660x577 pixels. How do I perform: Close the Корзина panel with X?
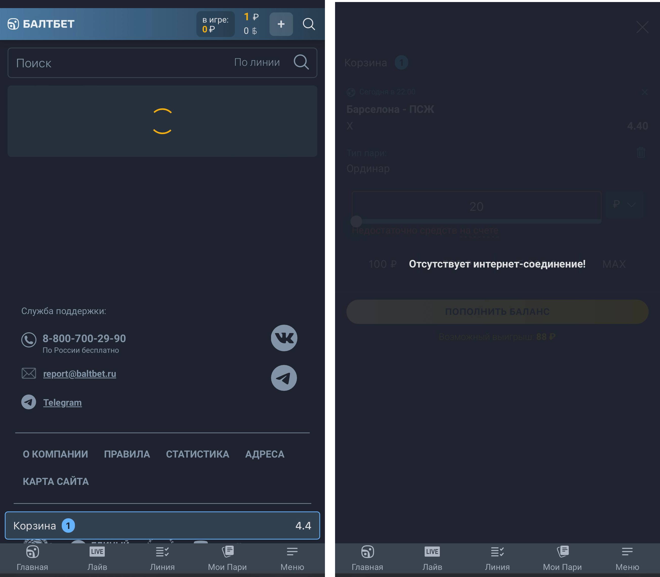pyautogui.click(x=642, y=27)
